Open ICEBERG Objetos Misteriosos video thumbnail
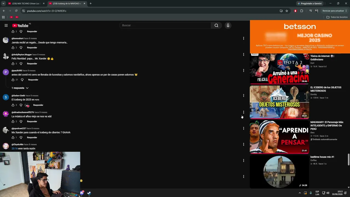This screenshot has width=350, height=197. click(x=279, y=102)
